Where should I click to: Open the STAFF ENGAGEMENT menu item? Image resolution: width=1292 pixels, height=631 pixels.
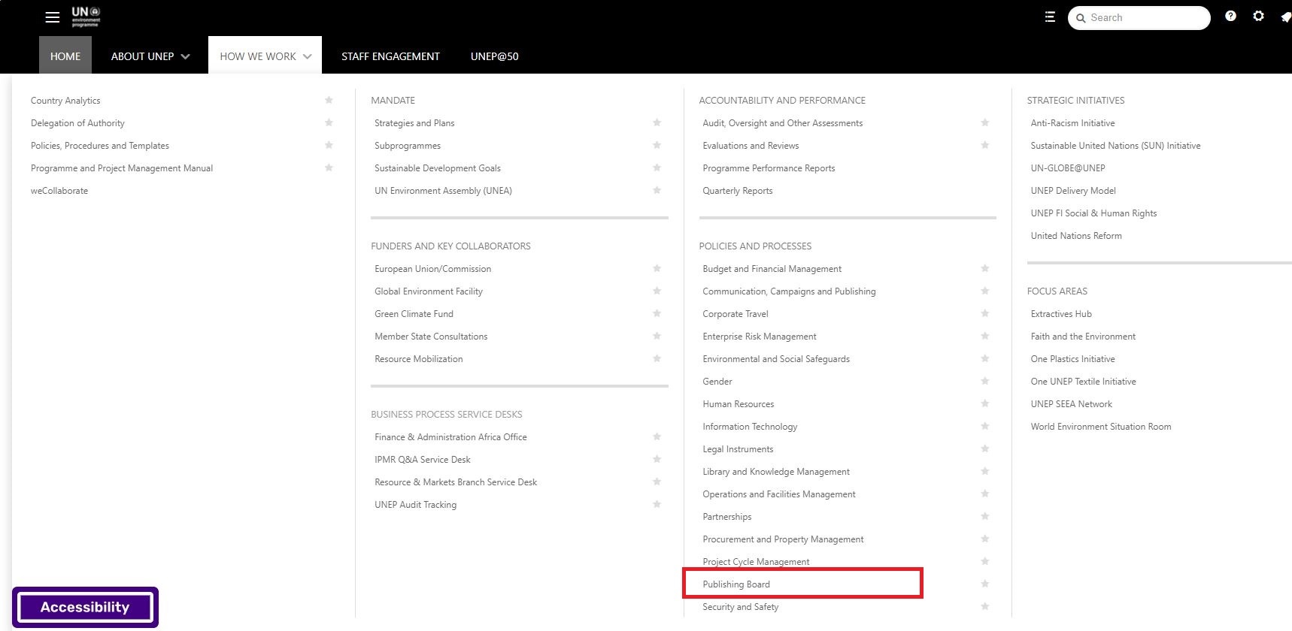(x=390, y=56)
